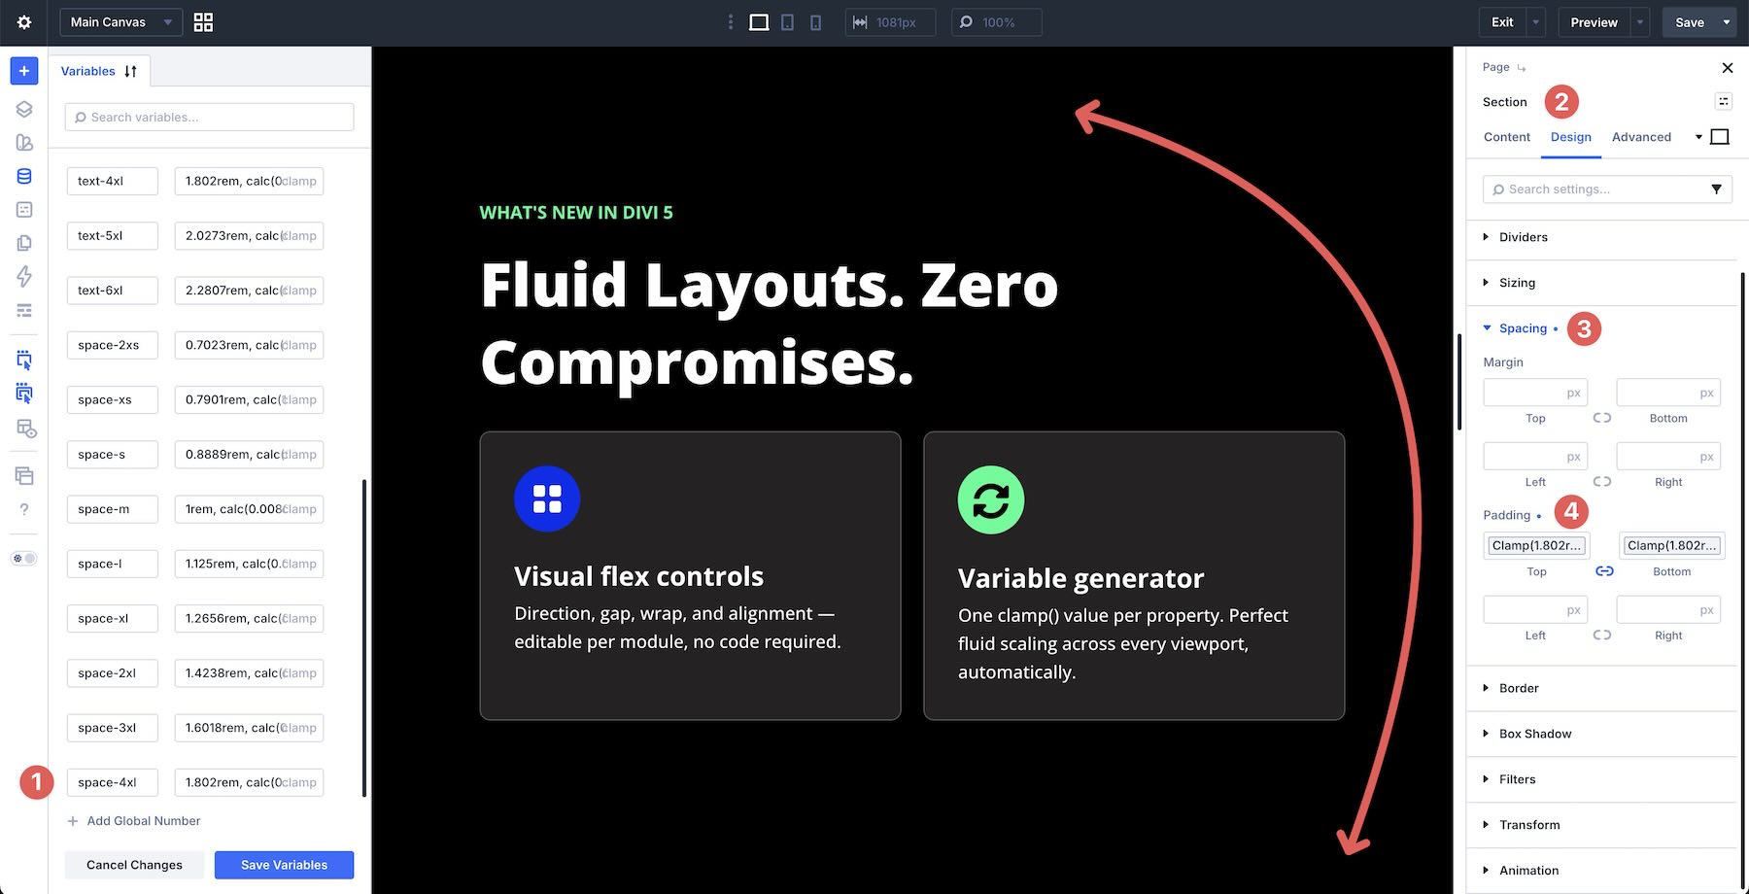The image size is (1749, 894).
Task: Switch to tablet viewport icon
Action: [x=788, y=22]
